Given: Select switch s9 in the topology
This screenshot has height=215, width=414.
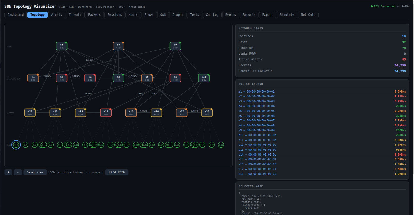Looking at the screenshot, I should tap(175, 46).
